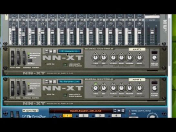
Task: Click External Control wheel on NN-XT 1
Action: (x=24, y=58)
